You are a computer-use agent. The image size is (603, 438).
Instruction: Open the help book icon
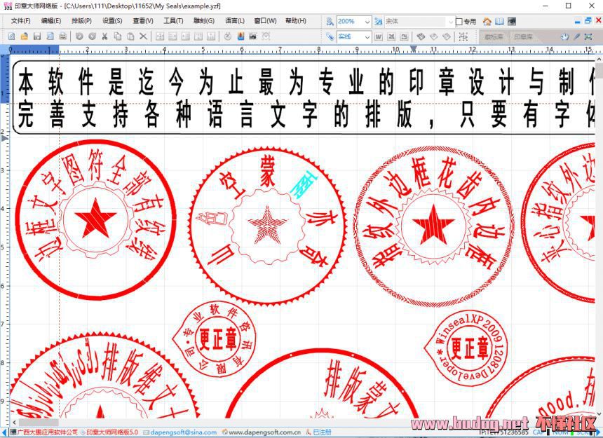click(499, 22)
